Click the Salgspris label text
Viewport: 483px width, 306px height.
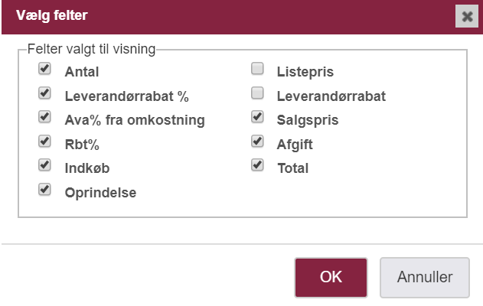coord(308,120)
